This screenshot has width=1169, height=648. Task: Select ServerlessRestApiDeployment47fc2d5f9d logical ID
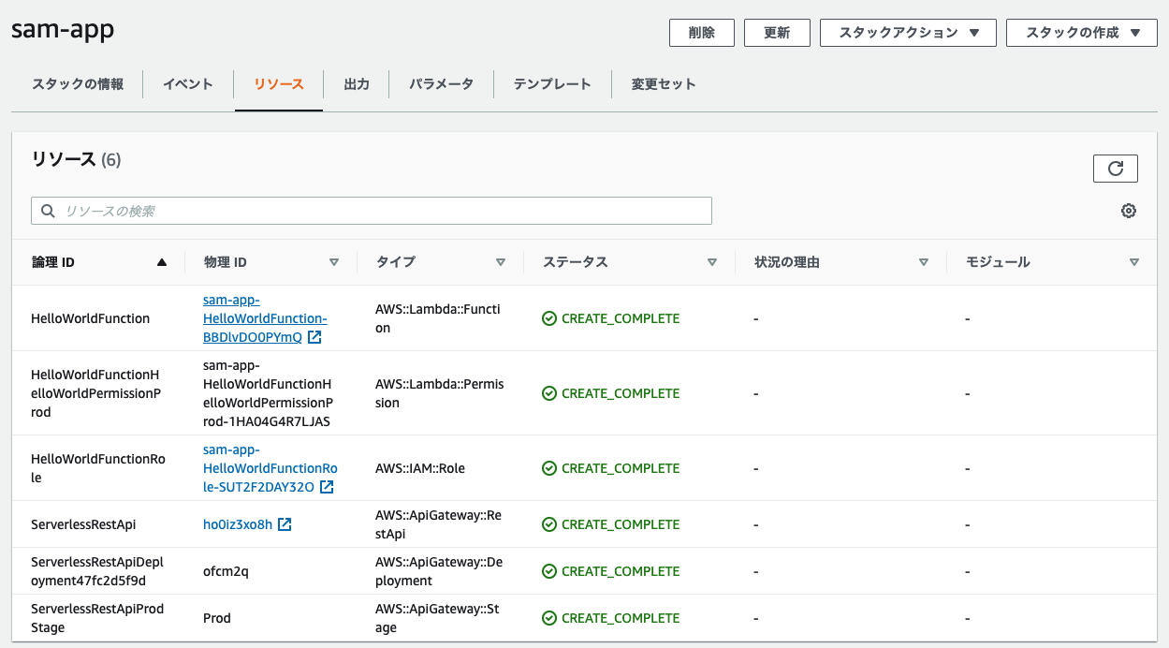click(97, 571)
